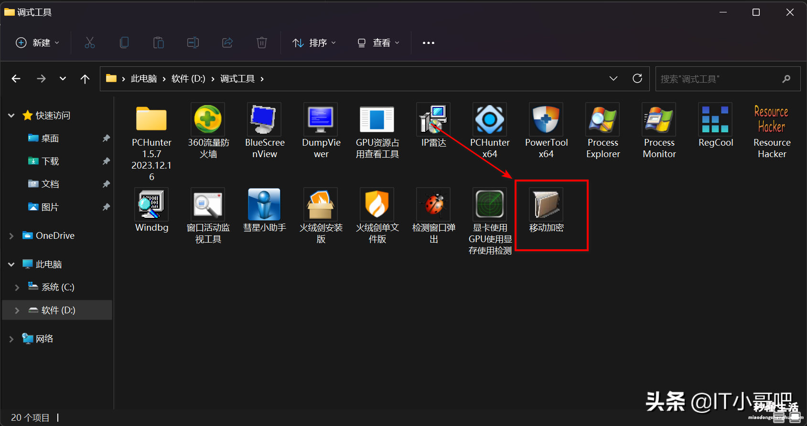Go forward with the forward arrow
Screen dimensions: 807x426
[x=42, y=79]
